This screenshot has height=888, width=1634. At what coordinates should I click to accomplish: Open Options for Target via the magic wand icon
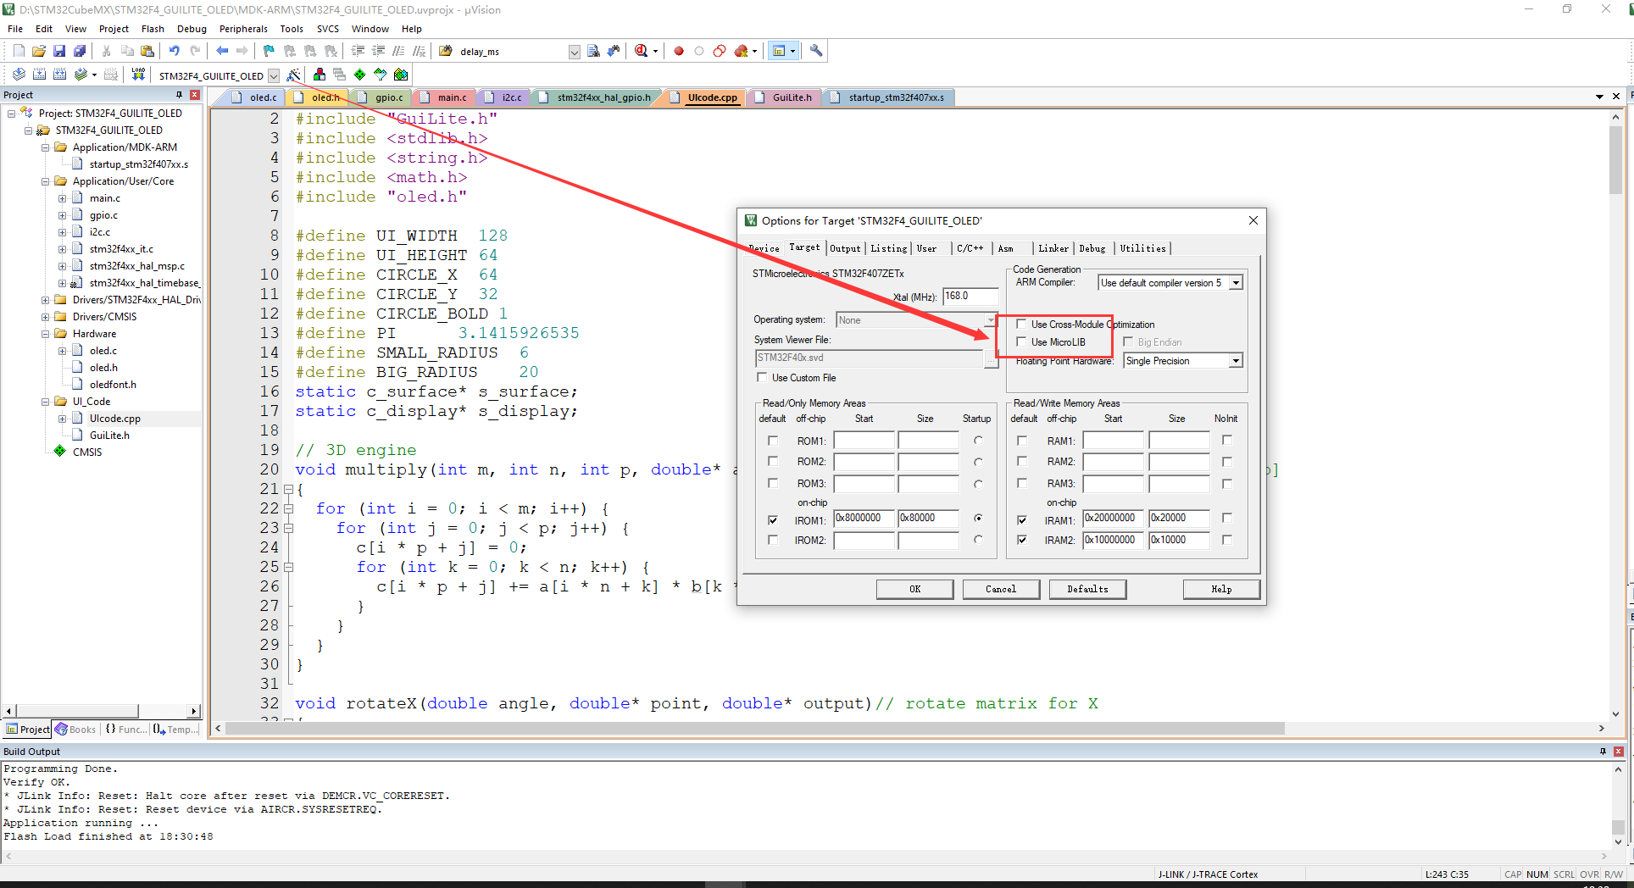tap(293, 75)
